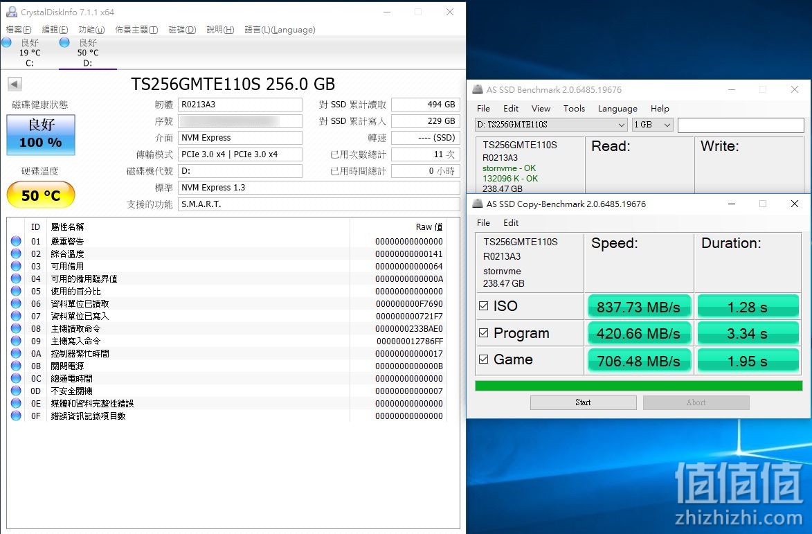The height and width of the screenshot is (534, 812).
Task: Select the C: drive status orb
Action: tap(7, 42)
